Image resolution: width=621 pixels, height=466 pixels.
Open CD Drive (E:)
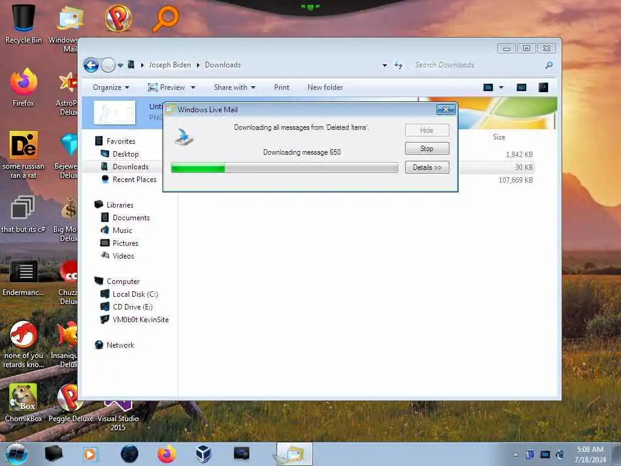(132, 306)
